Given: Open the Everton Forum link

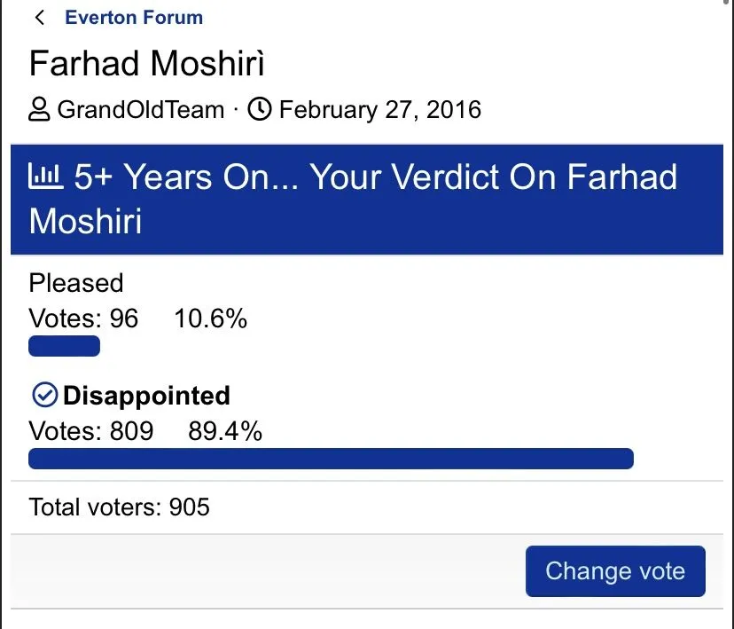Looking at the screenshot, I should click(134, 18).
